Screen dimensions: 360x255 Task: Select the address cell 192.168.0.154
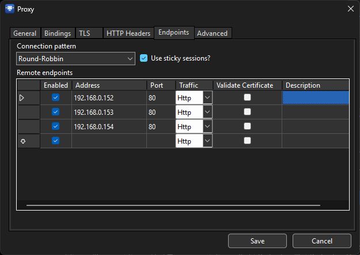click(x=109, y=126)
